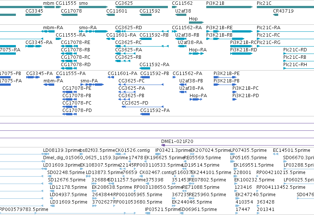The height and width of the screenshot is (215, 314).
Task: Click the Plc21C-RD transcript
Action: [299, 54]
